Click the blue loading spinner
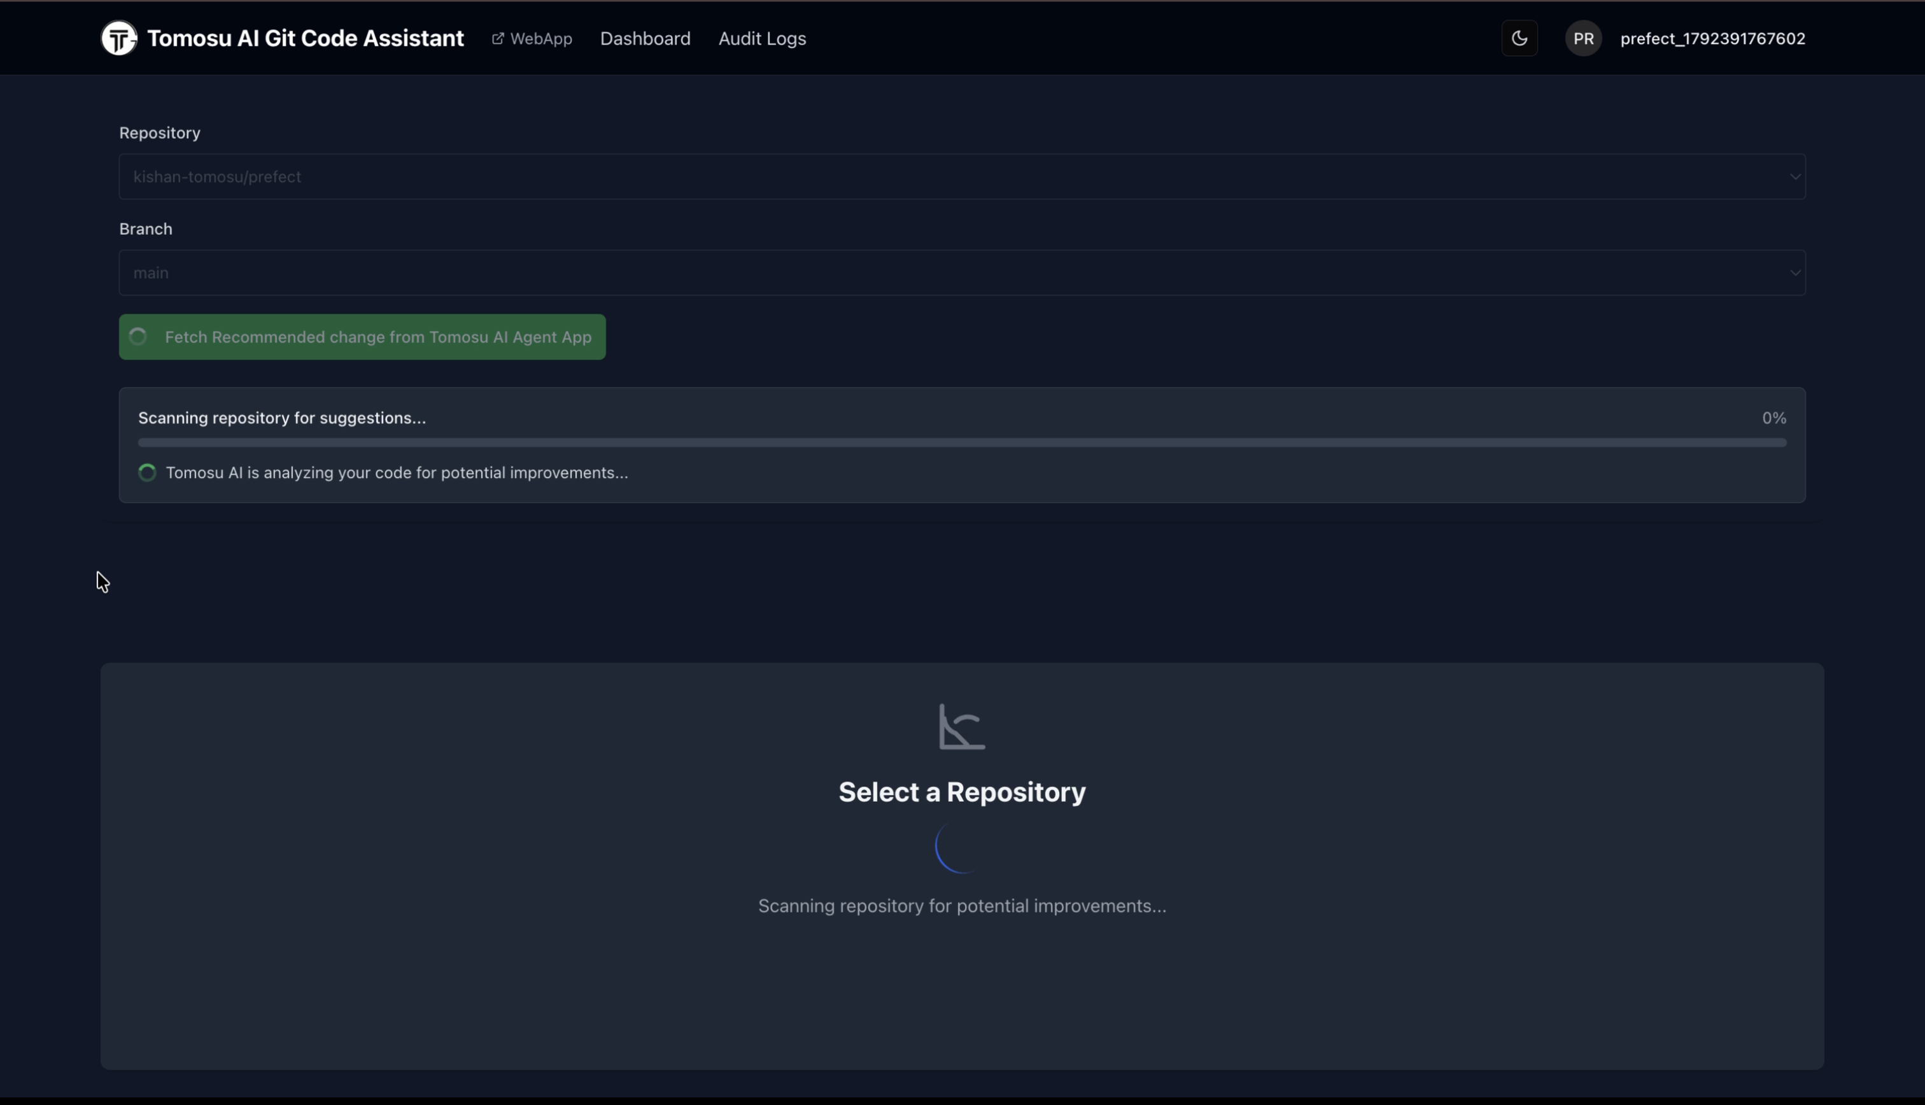1925x1105 pixels. point(961,847)
